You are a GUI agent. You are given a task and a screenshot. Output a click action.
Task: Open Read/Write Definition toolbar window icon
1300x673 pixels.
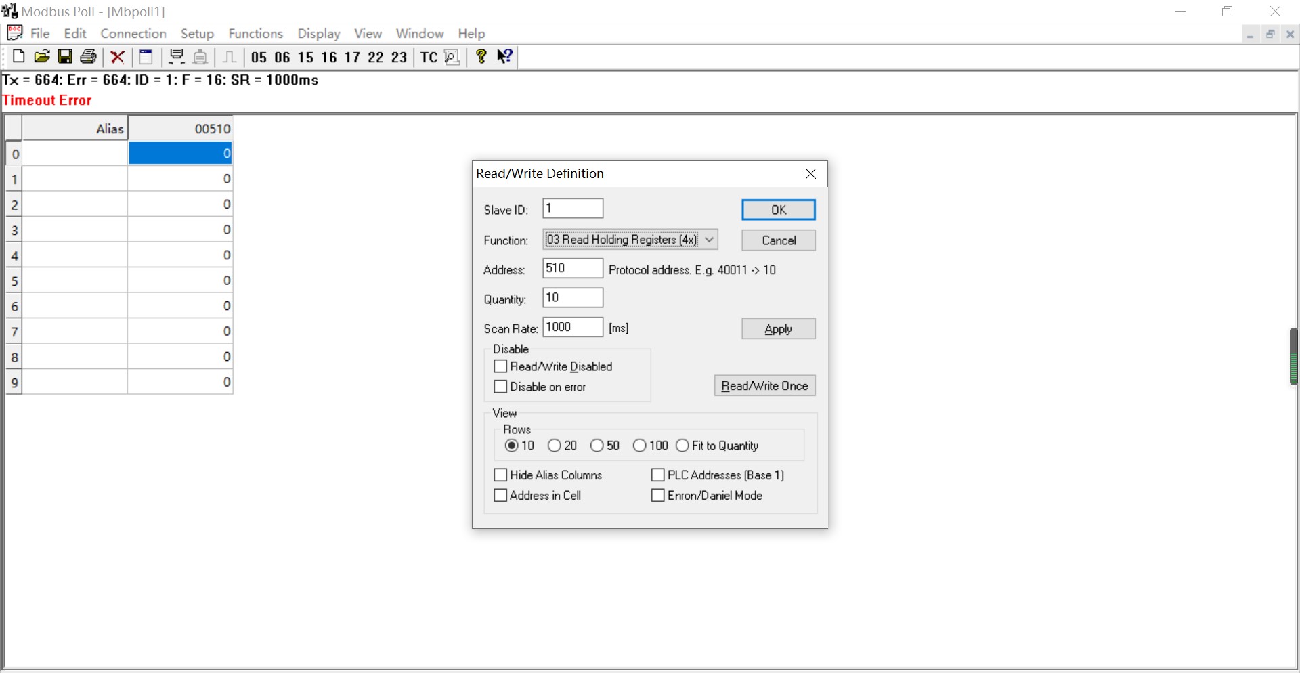coord(146,57)
